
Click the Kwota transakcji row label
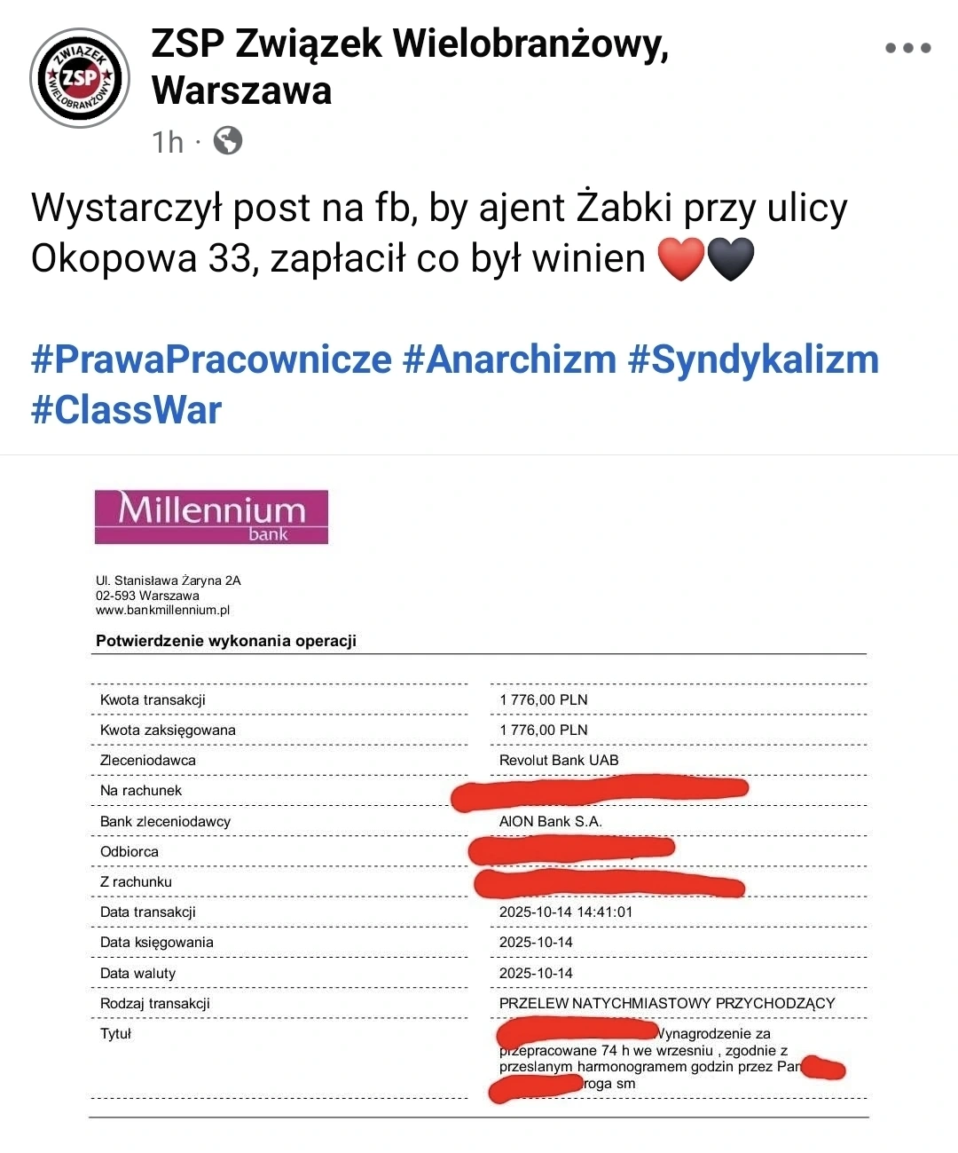[x=153, y=699]
